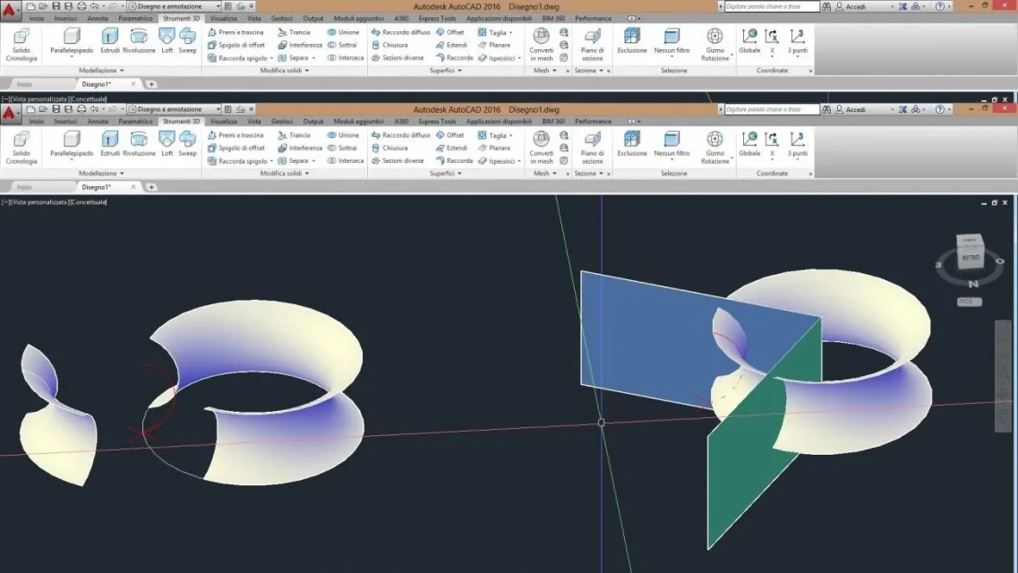This screenshot has width=1018, height=573.
Task: Apply Unione in upper AutoCAD window
Action: 344,32
